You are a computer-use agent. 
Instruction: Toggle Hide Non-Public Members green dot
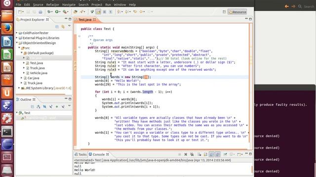[x=57, y=107]
